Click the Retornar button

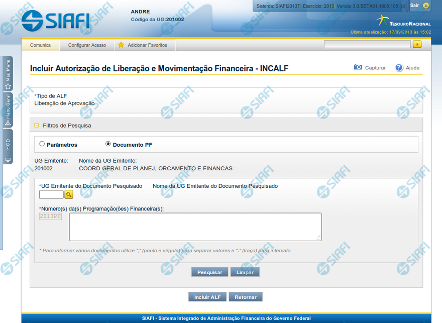click(x=246, y=297)
